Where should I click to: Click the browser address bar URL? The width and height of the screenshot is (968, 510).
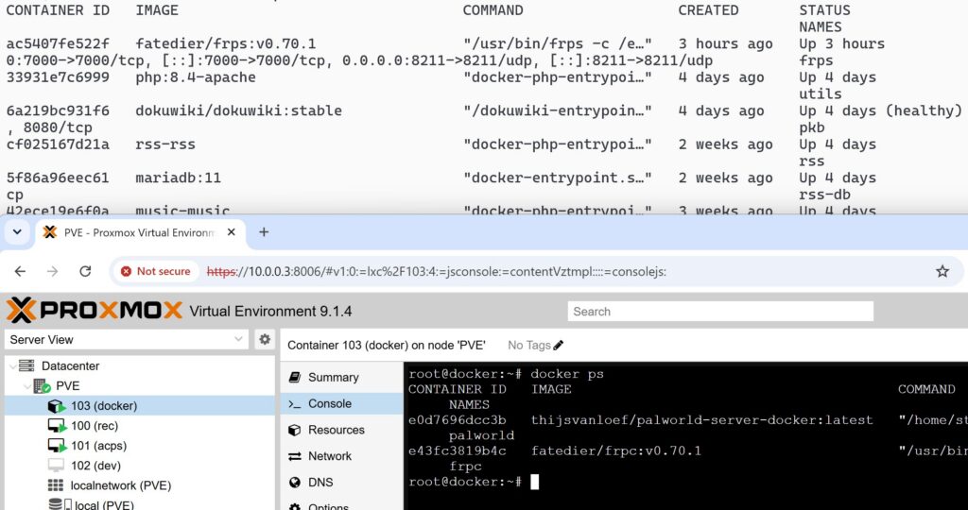436,271
